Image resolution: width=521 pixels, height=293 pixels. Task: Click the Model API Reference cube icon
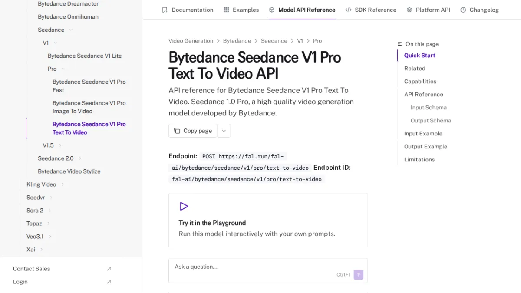click(272, 10)
